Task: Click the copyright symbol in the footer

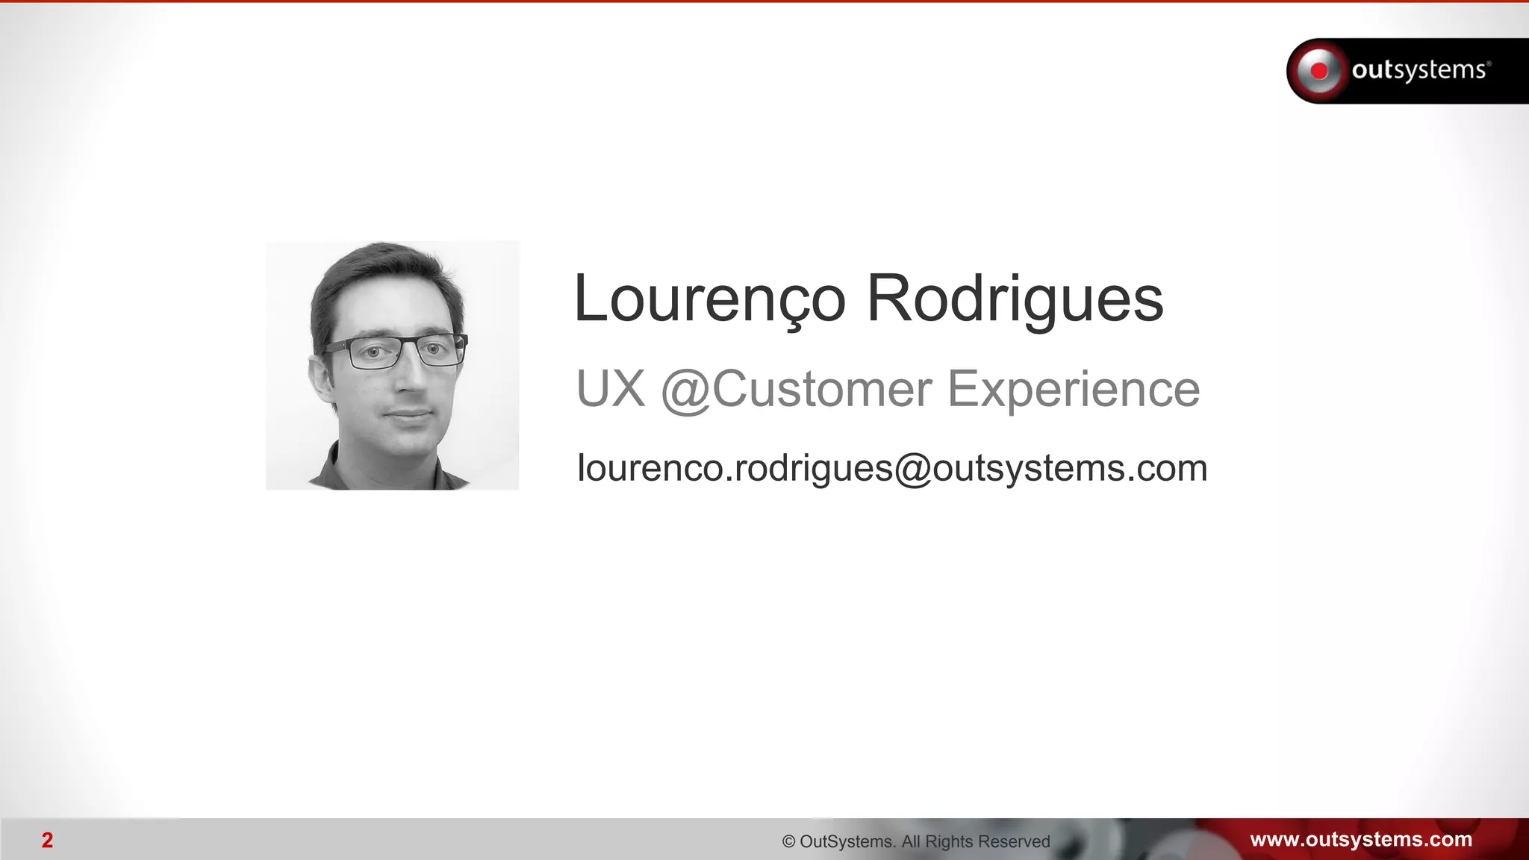Action: tap(788, 841)
